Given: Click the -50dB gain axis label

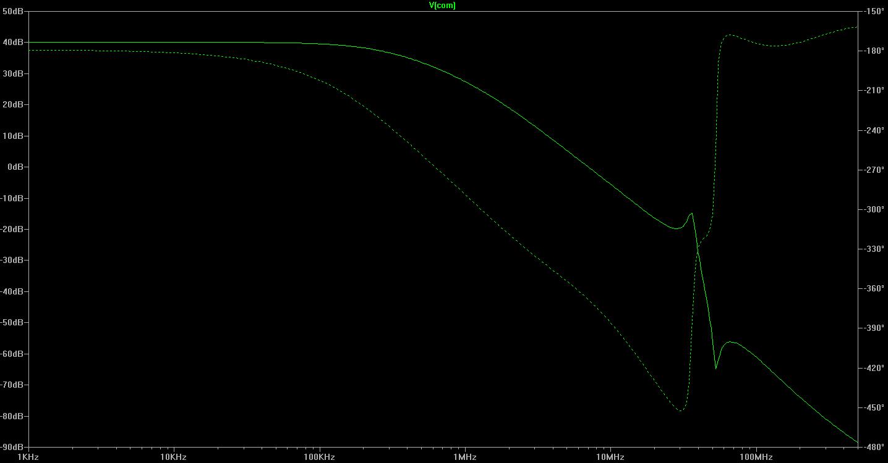Looking at the screenshot, I should (x=12, y=323).
